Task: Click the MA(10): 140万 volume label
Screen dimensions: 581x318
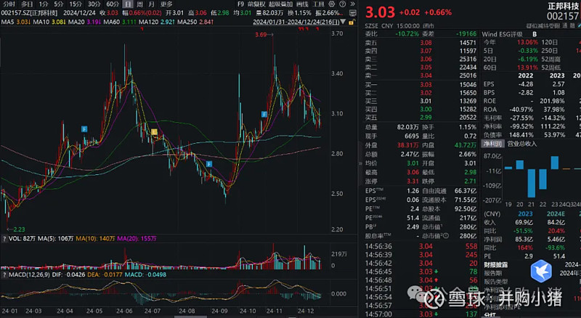Action: click(95, 239)
